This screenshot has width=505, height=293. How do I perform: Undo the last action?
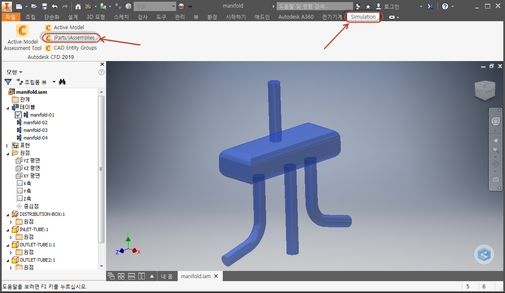pos(54,6)
